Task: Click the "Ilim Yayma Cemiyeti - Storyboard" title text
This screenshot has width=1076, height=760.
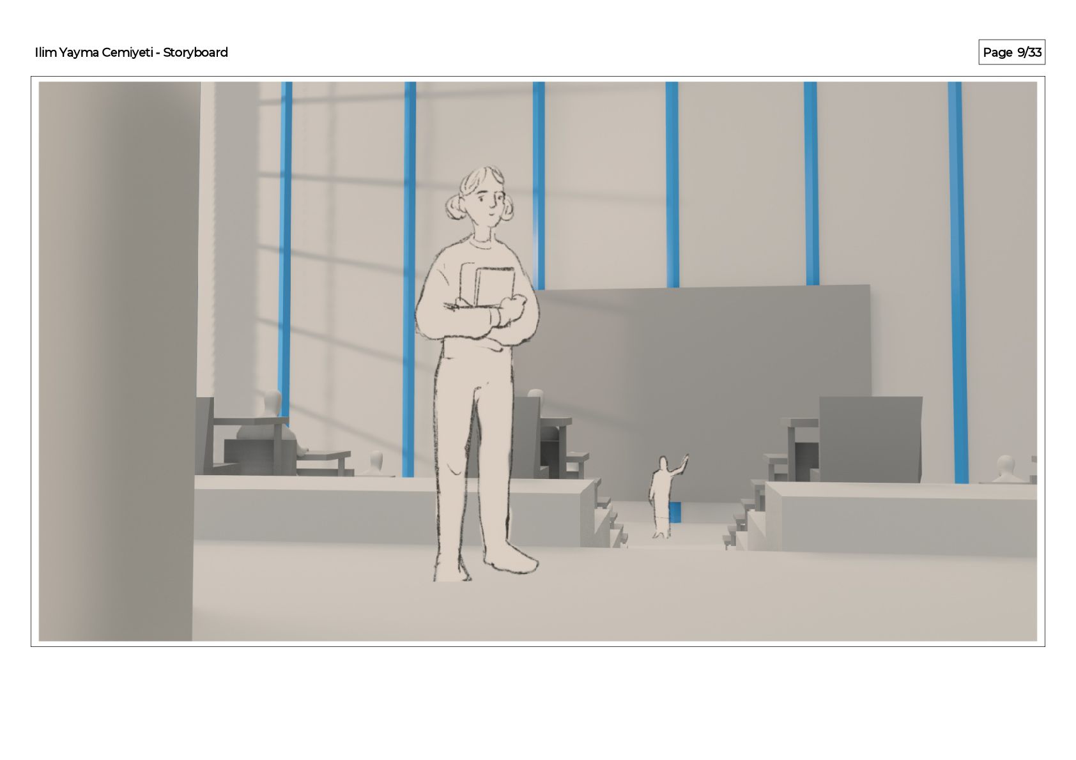Action: tap(131, 52)
